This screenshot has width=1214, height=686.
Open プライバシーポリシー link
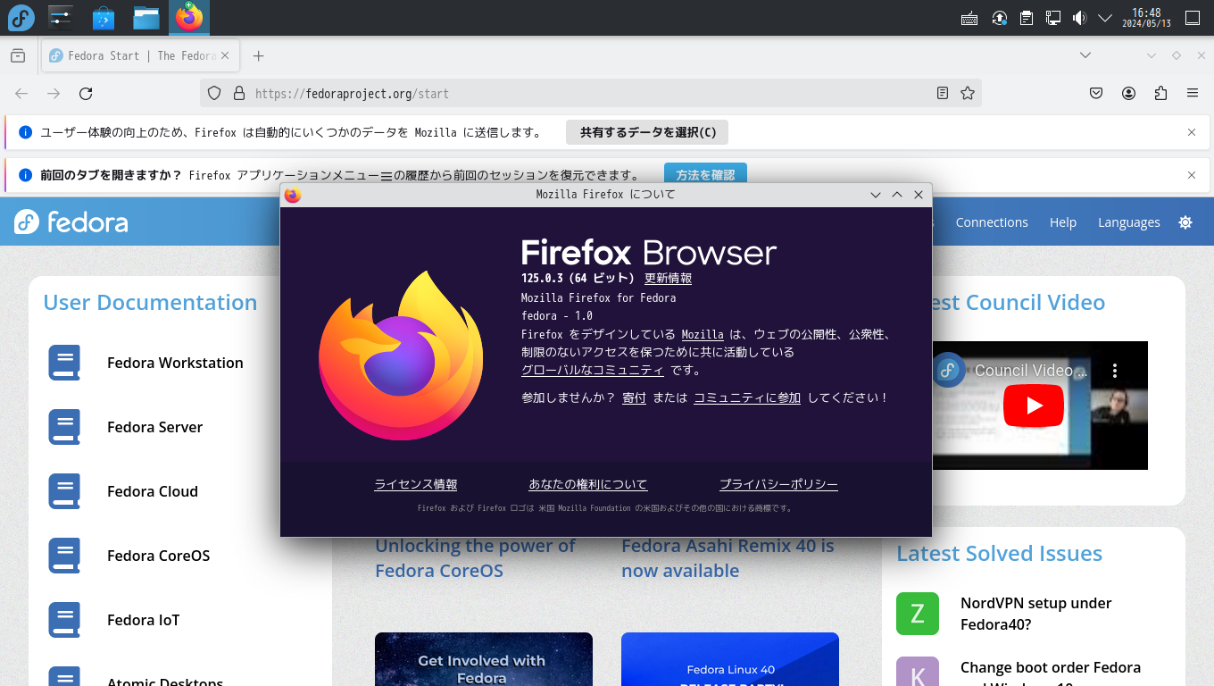coord(778,485)
